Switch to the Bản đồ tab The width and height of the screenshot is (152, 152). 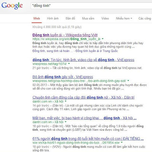(70, 19)
